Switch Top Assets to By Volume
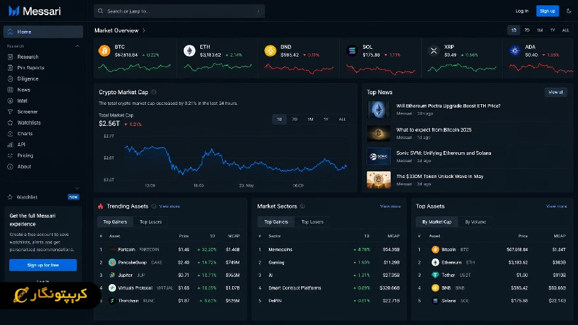 pyautogui.click(x=476, y=222)
